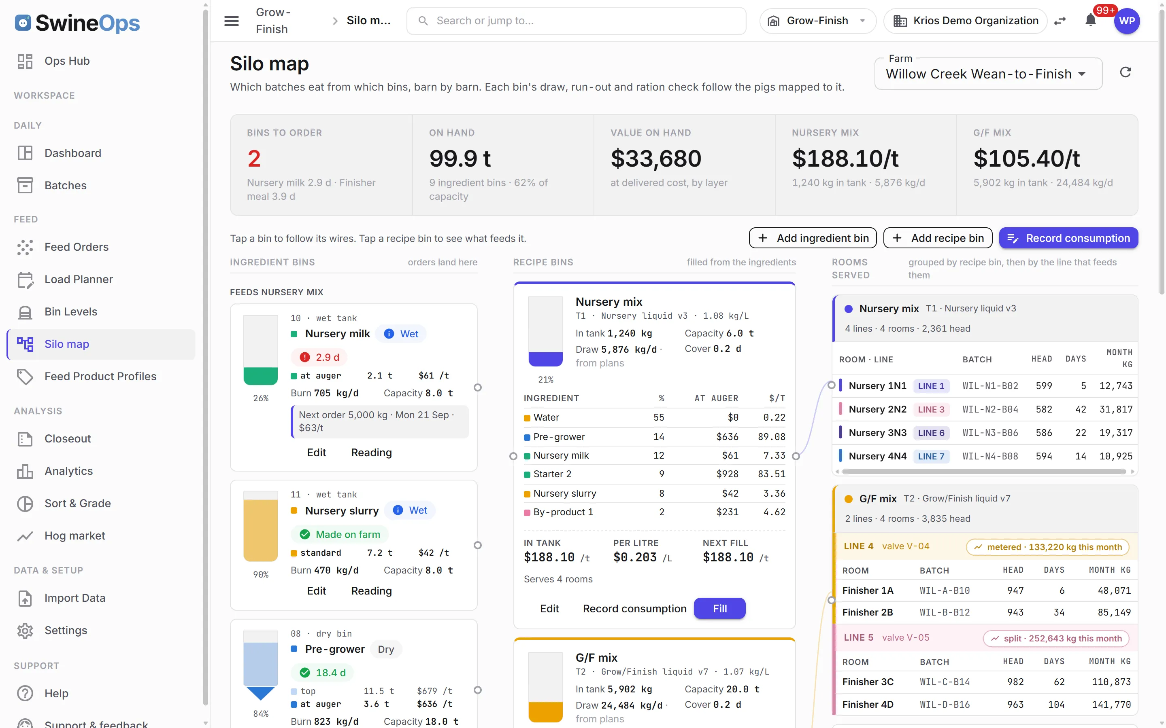Click the Record consumption button at top

(x=1069, y=238)
